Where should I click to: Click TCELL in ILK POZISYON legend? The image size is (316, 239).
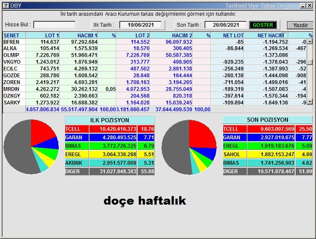click(x=109, y=129)
